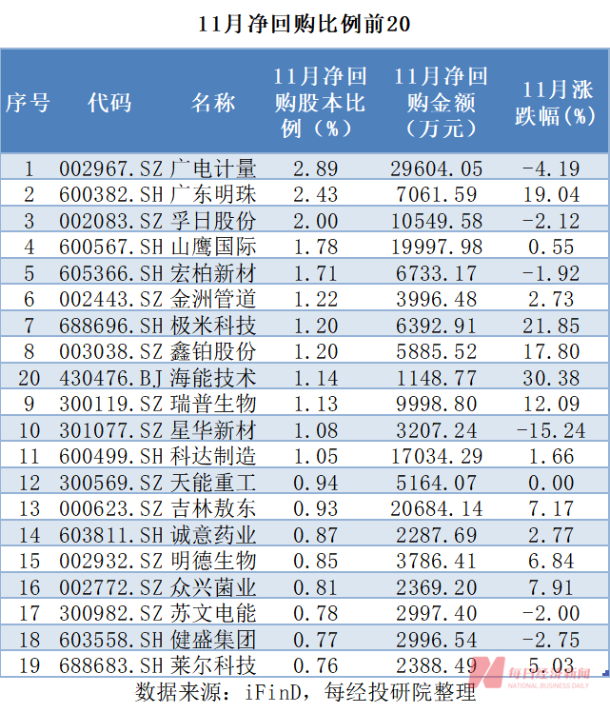This screenshot has height=713, width=610.
Task: Select amount 17034.29
Action: pyautogui.click(x=436, y=456)
